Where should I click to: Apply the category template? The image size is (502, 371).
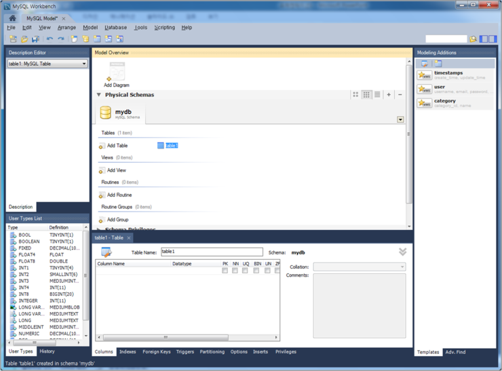[455, 103]
